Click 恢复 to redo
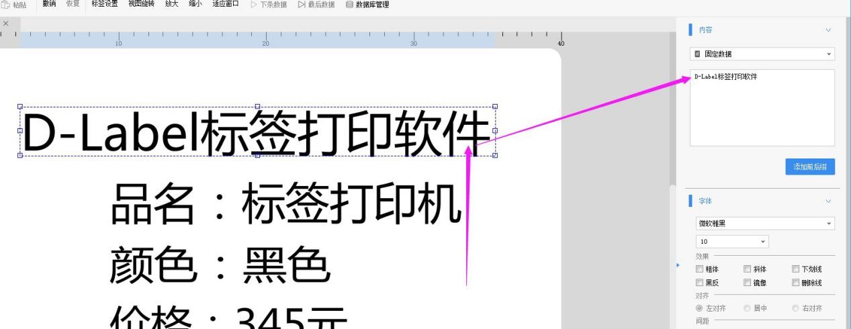 73,4
